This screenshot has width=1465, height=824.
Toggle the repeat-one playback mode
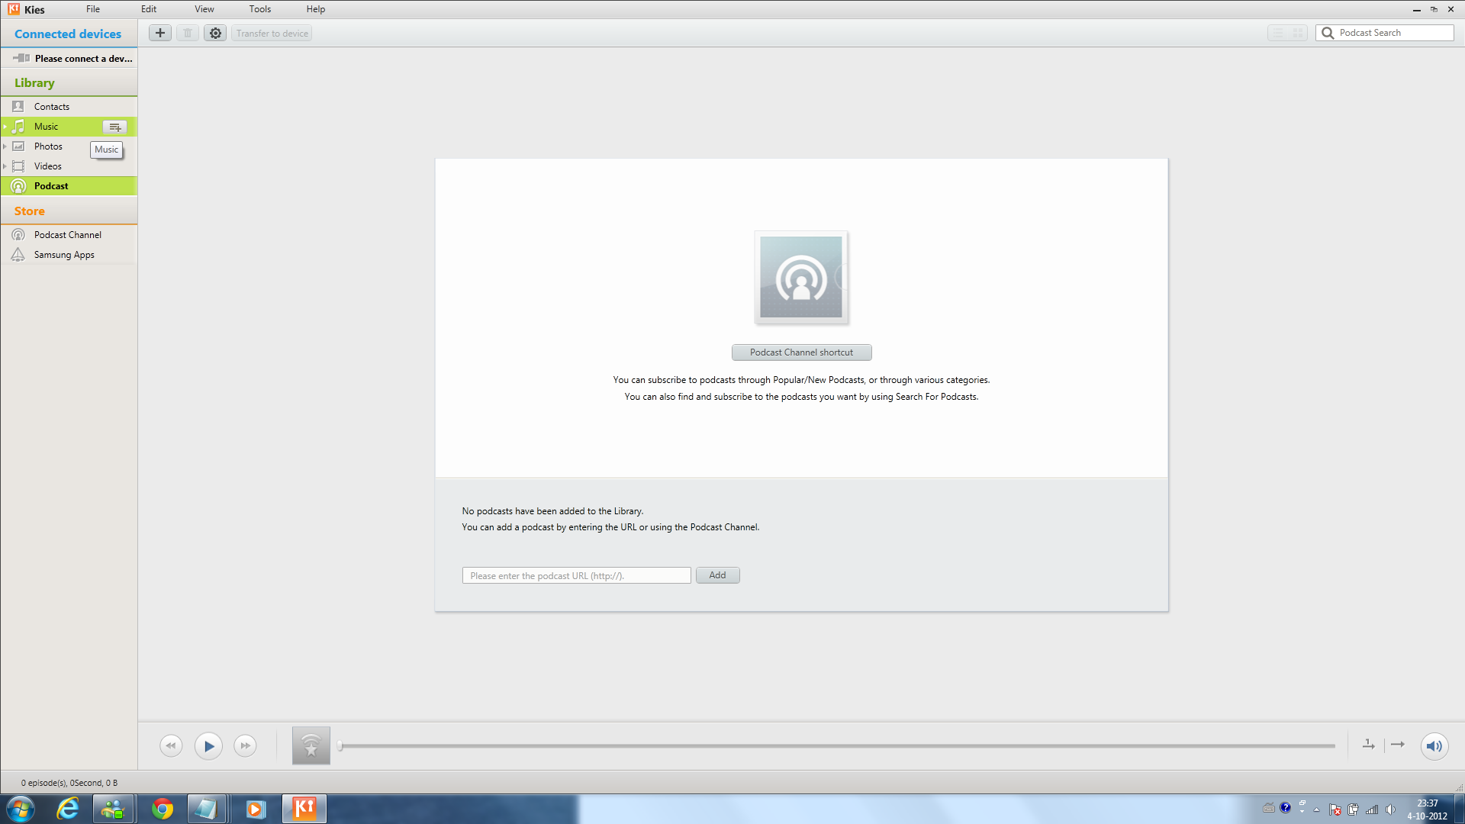[x=1369, y=745]
